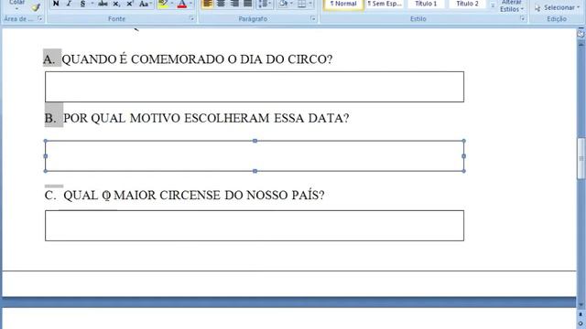586x329 pixels.
Task: Click the borders icon
Action: tap(301, 4)
